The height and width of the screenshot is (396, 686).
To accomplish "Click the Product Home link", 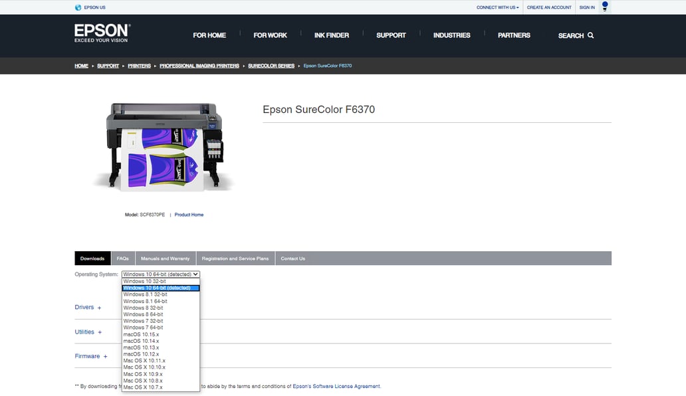I will click(x=187, y=215).
